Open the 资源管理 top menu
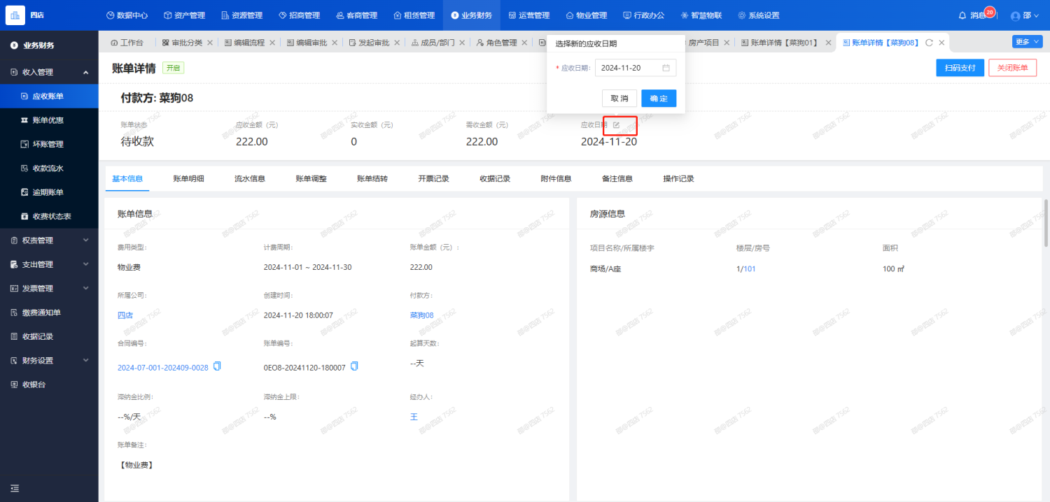Screen dimensions: 1050x502 tap(241, 15)
